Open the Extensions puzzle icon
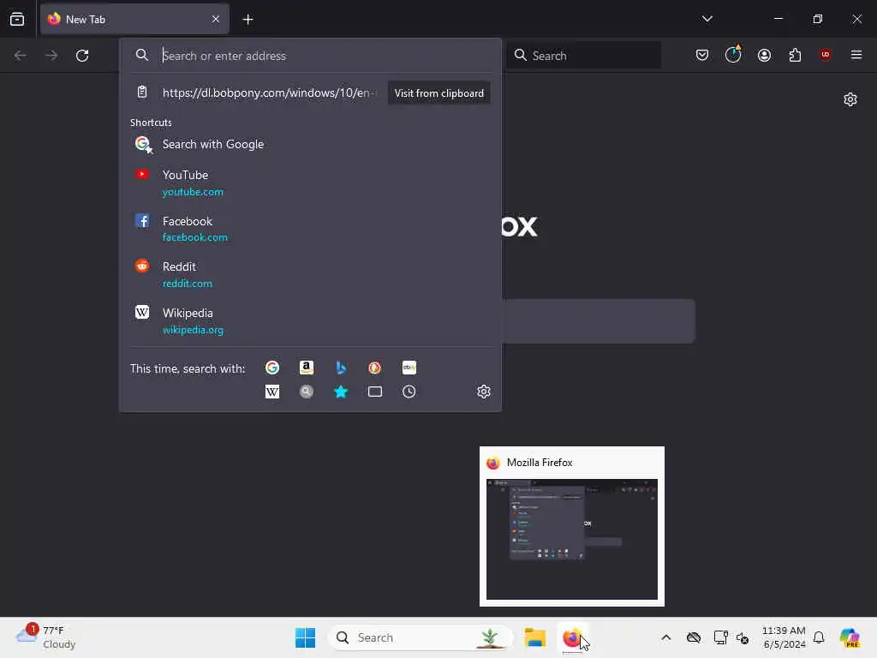The image size is (877, 658). click(x=795, y=55)
